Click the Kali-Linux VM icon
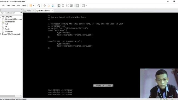This screenshot has height=100, width=178. [3, 19]
